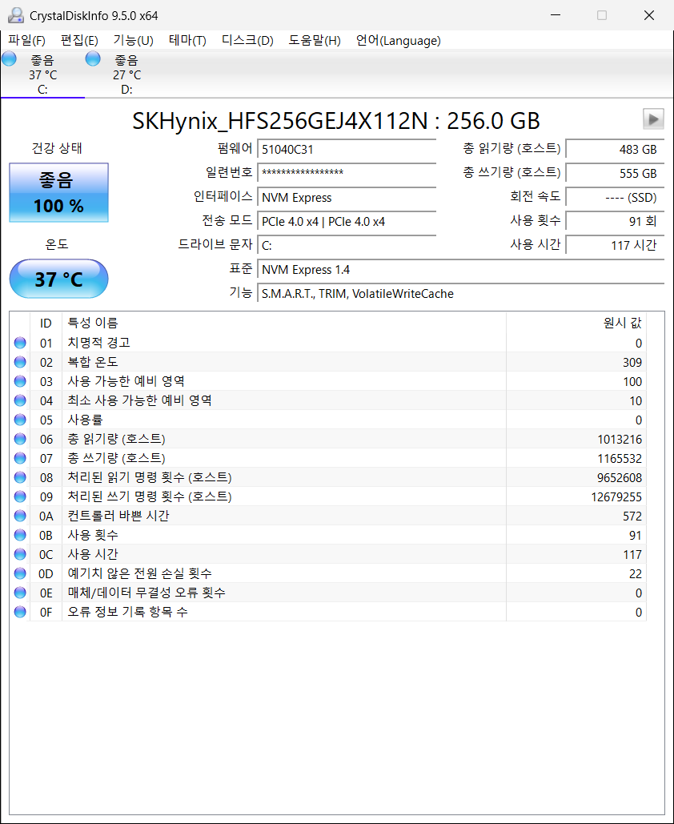Select the 복합 온도 attribute name
The width and height of the screenshot is (674, 824).
coord(93,362)
